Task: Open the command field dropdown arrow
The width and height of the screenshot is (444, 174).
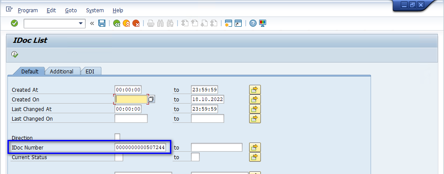Action: (x=81, y=24)
